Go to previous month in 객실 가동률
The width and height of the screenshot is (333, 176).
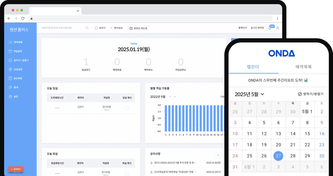pos(170,97)
